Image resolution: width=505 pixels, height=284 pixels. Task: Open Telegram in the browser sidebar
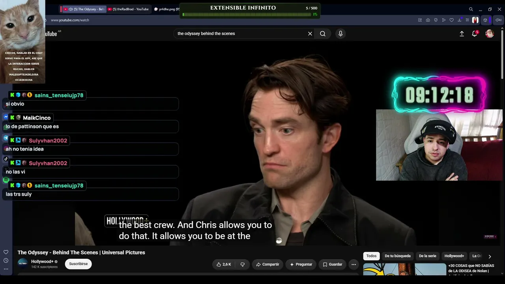pos(6,138)
